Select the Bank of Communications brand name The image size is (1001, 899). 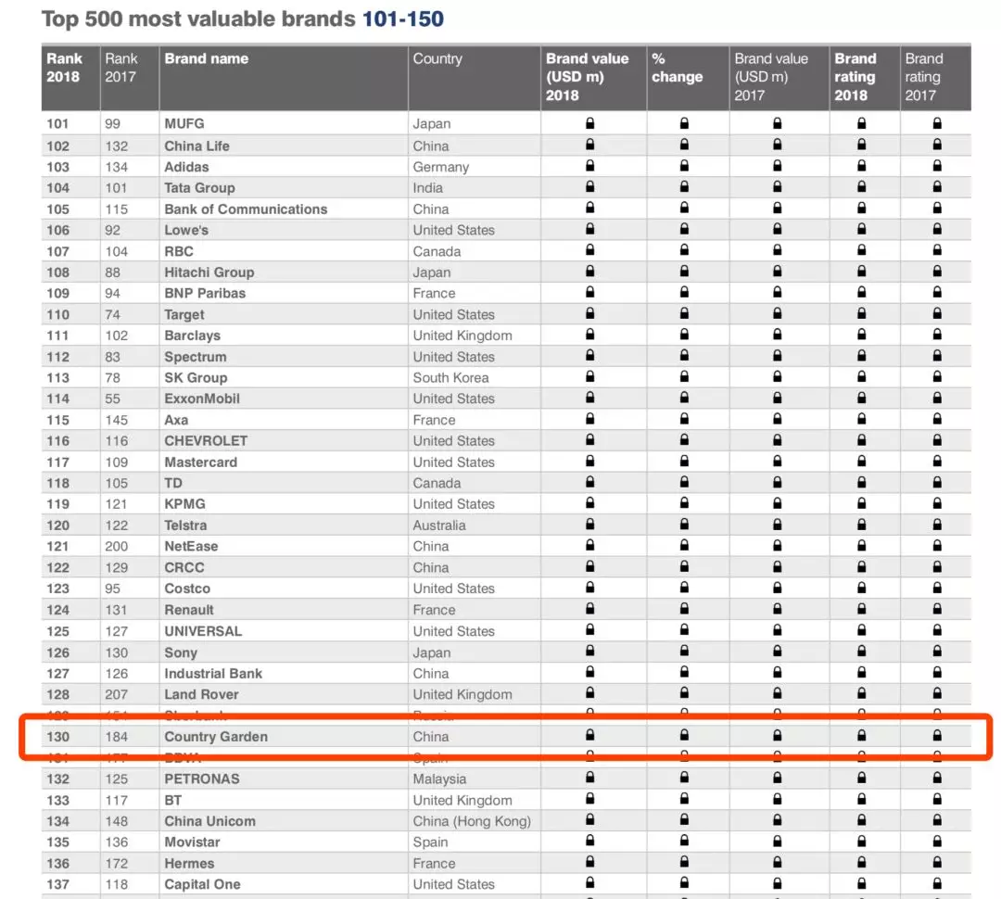click(246, 209)
